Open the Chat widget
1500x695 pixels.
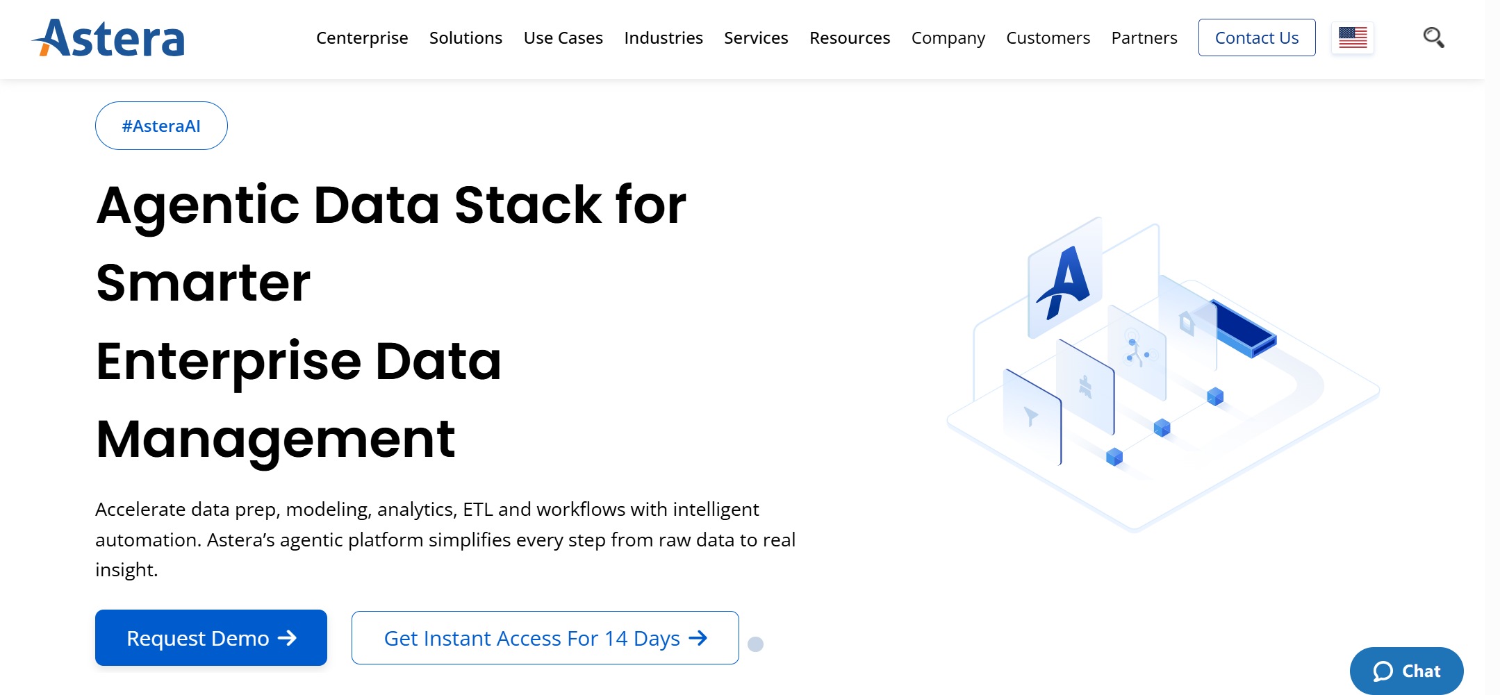pos(1406,671)
